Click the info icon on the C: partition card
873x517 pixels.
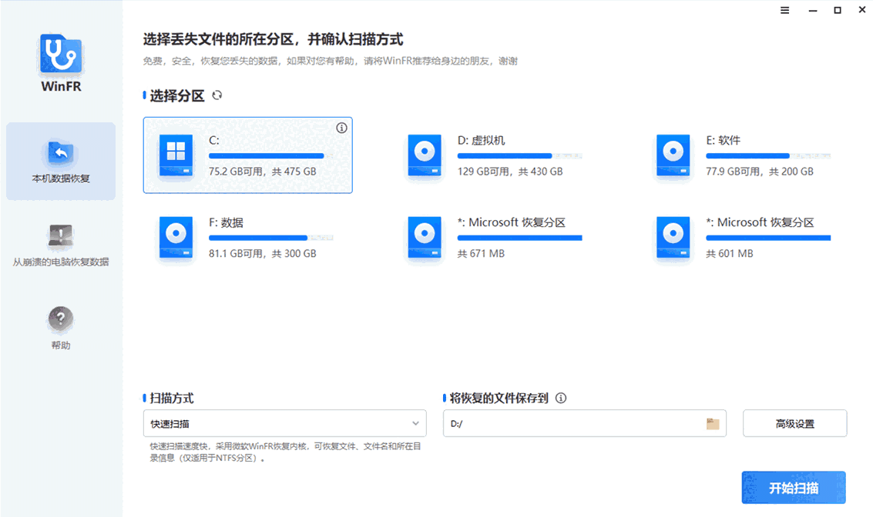[x=341, y=128]
